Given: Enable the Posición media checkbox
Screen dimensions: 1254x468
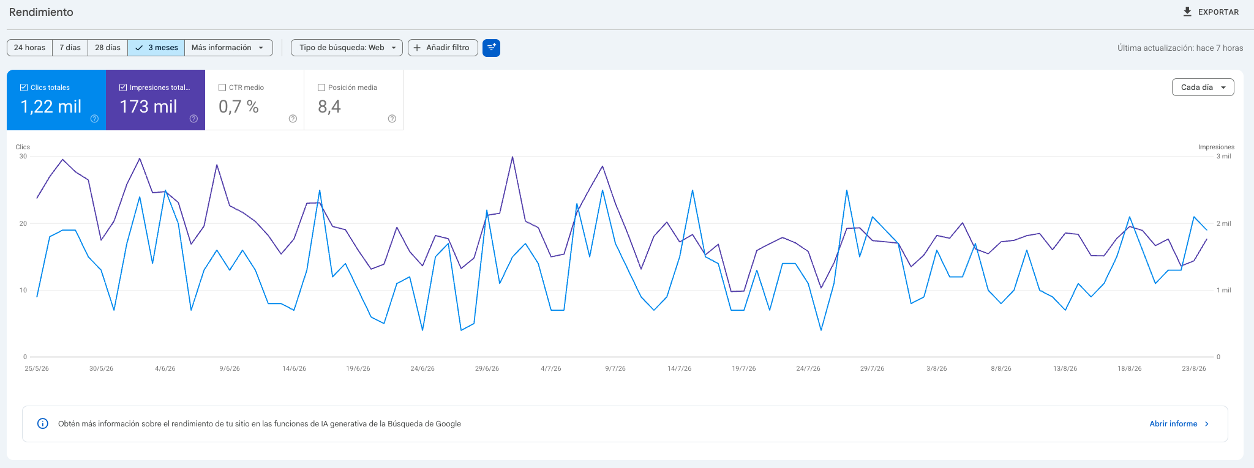Looking at the screenshot, I should 321,87.
